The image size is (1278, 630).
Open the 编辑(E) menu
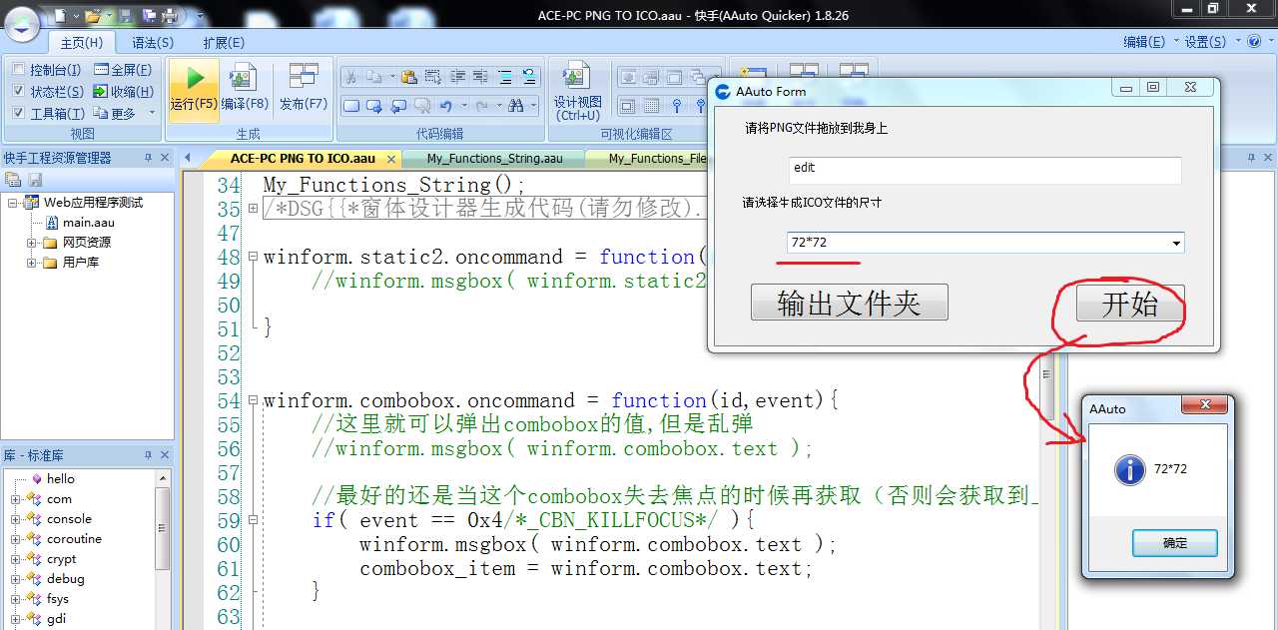point(1144,42)
